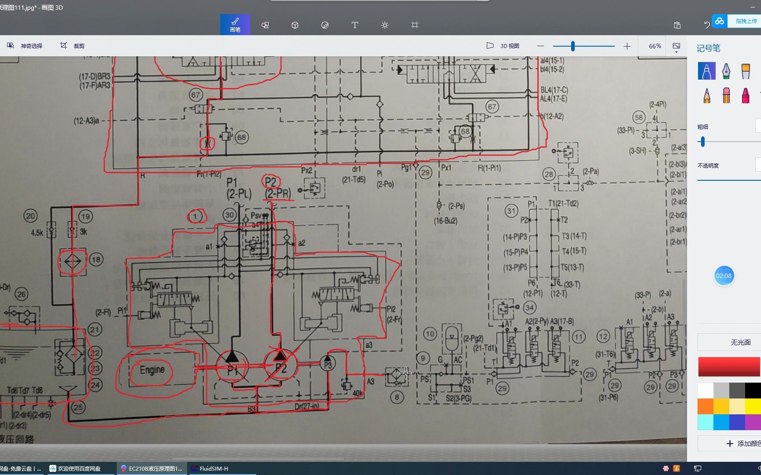The image size is (761, 475).
Task: Open the view options image dropdown
Action: point(676,47)
